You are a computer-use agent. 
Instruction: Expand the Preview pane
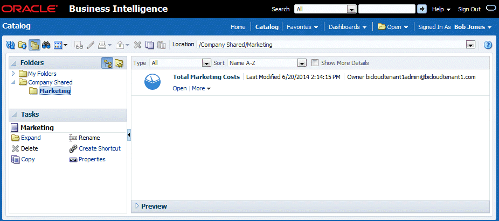pyautogui.click(x=137, y=206)
